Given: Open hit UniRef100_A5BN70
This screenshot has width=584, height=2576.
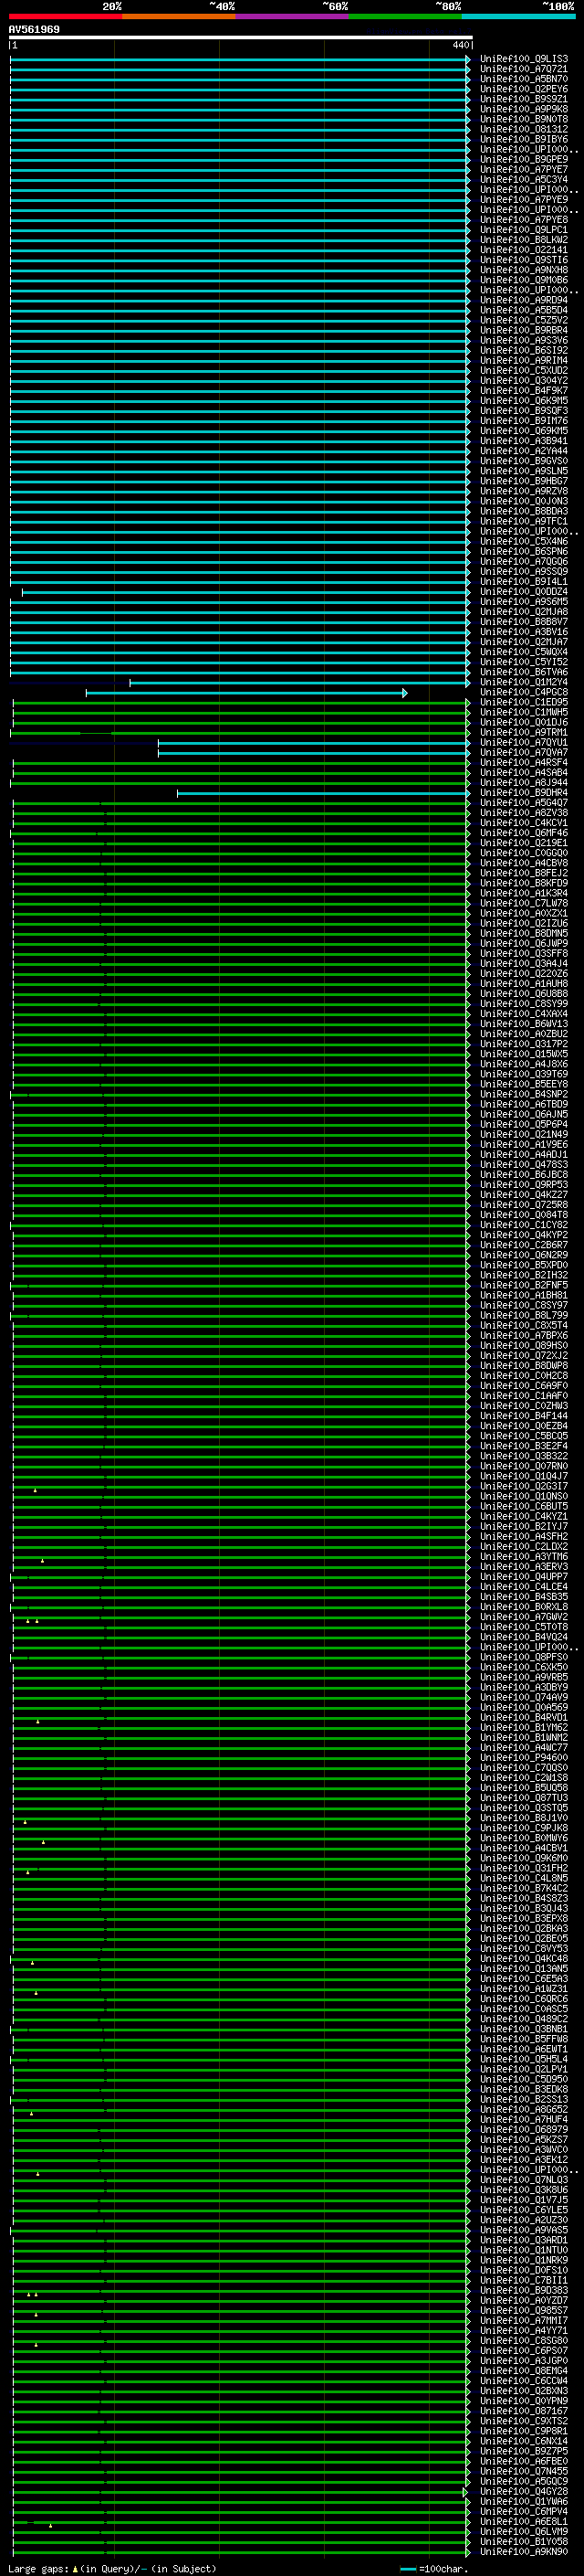Looking at the screenshot, I should coord(524,79).
